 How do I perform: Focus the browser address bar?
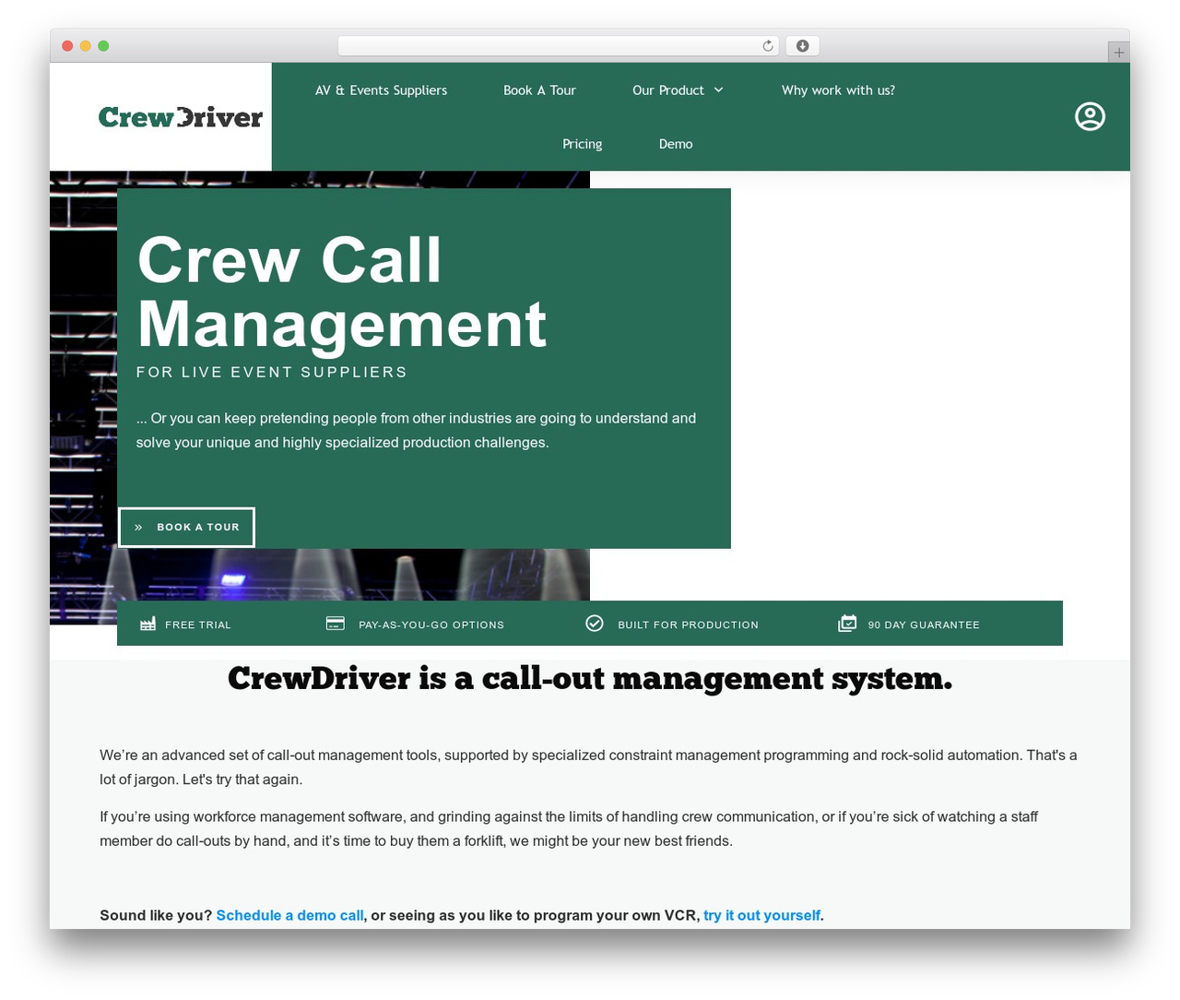click(x=559, y=46)
